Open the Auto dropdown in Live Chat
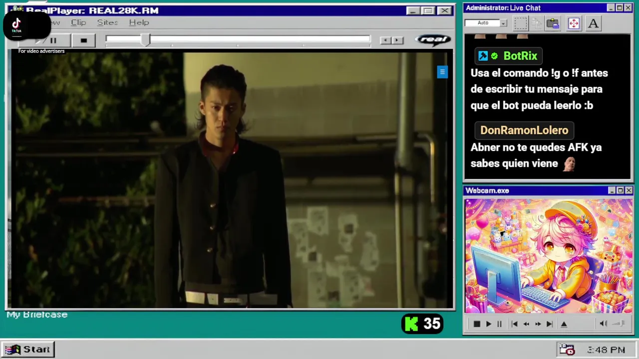The width and height of the screenshot is (639, 359). (x=503, y=23)
